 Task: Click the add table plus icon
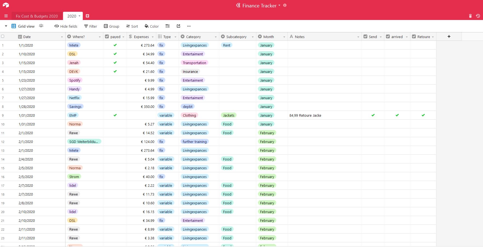pos(87,16)
